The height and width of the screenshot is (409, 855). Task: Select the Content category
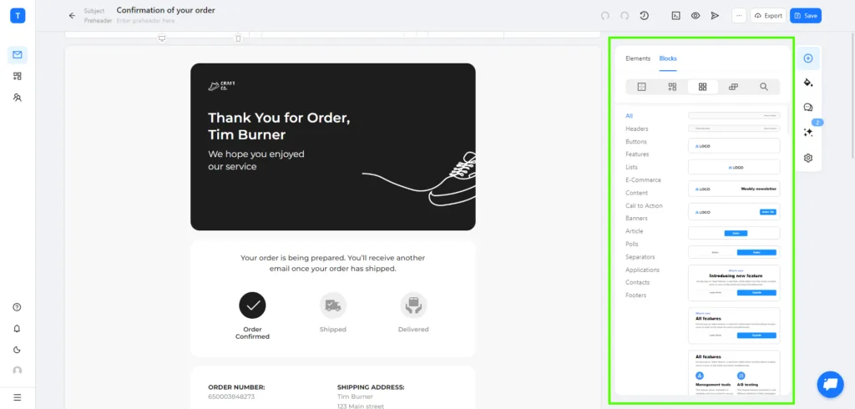click(x=637, y=193)
